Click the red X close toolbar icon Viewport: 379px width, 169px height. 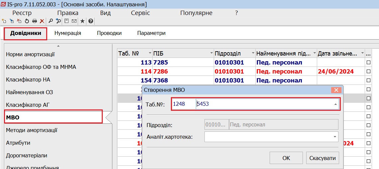pyautogui.click(x=42, y=21)
